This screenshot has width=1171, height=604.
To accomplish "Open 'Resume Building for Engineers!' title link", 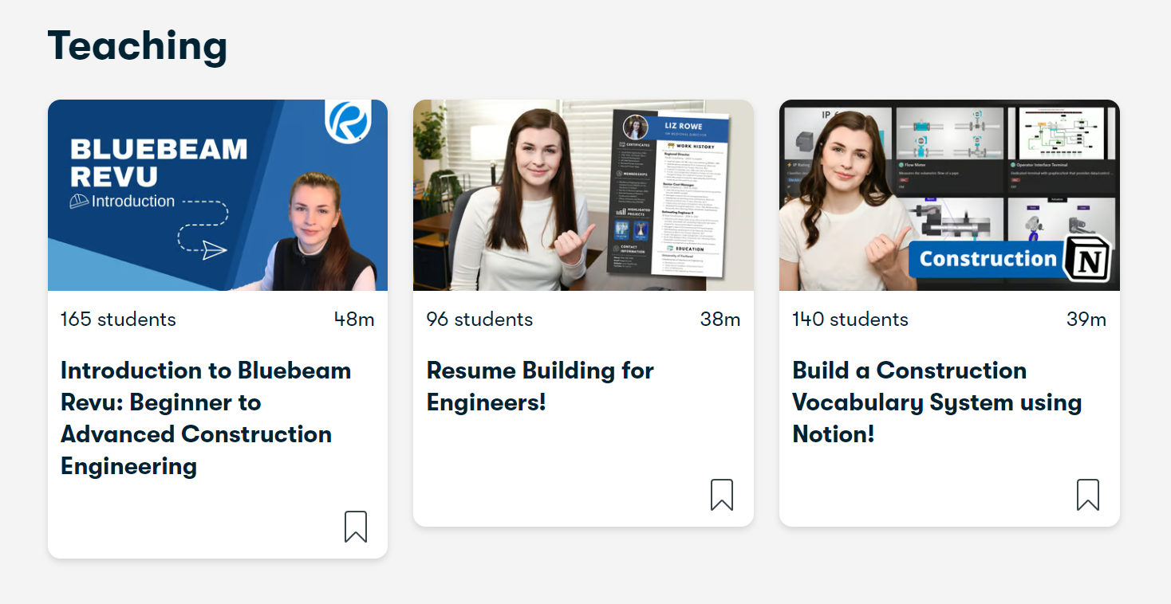I will 540,386.
